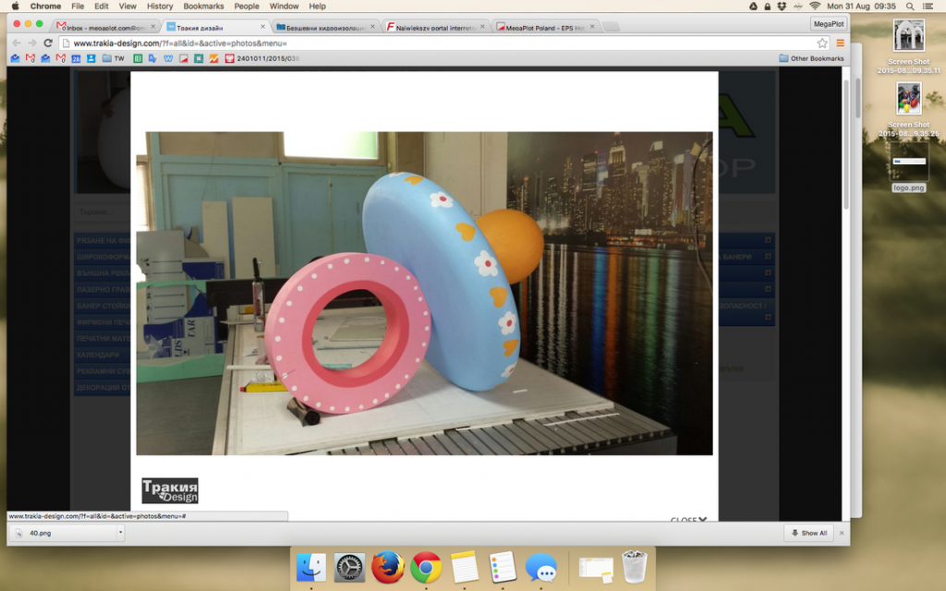
Task: Open the Chrome hamburger menu
Action: pyautogui.click(x=840, y=42)
